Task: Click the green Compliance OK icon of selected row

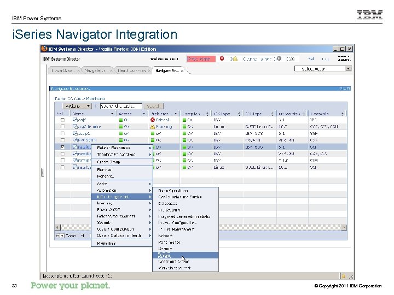Action: (x=184, y=147)
